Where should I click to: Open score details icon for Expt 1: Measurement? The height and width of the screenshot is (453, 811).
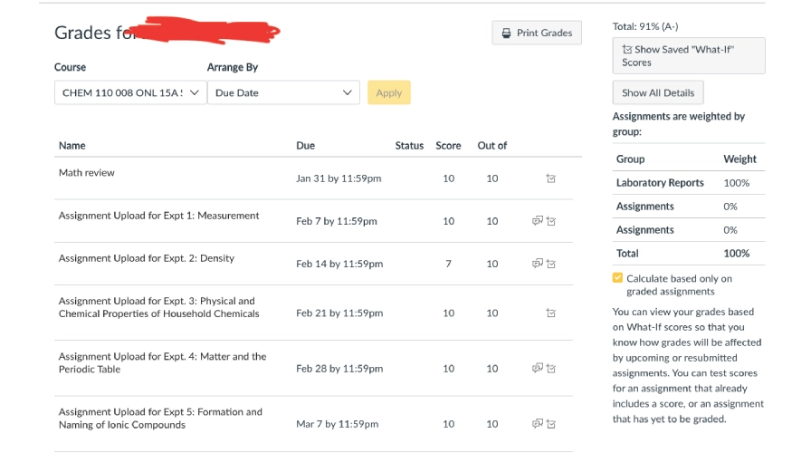click(550, 221)
